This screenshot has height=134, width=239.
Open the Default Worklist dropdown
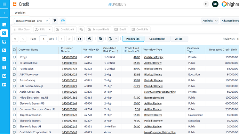pyautogui.click(x=32, y=21)
